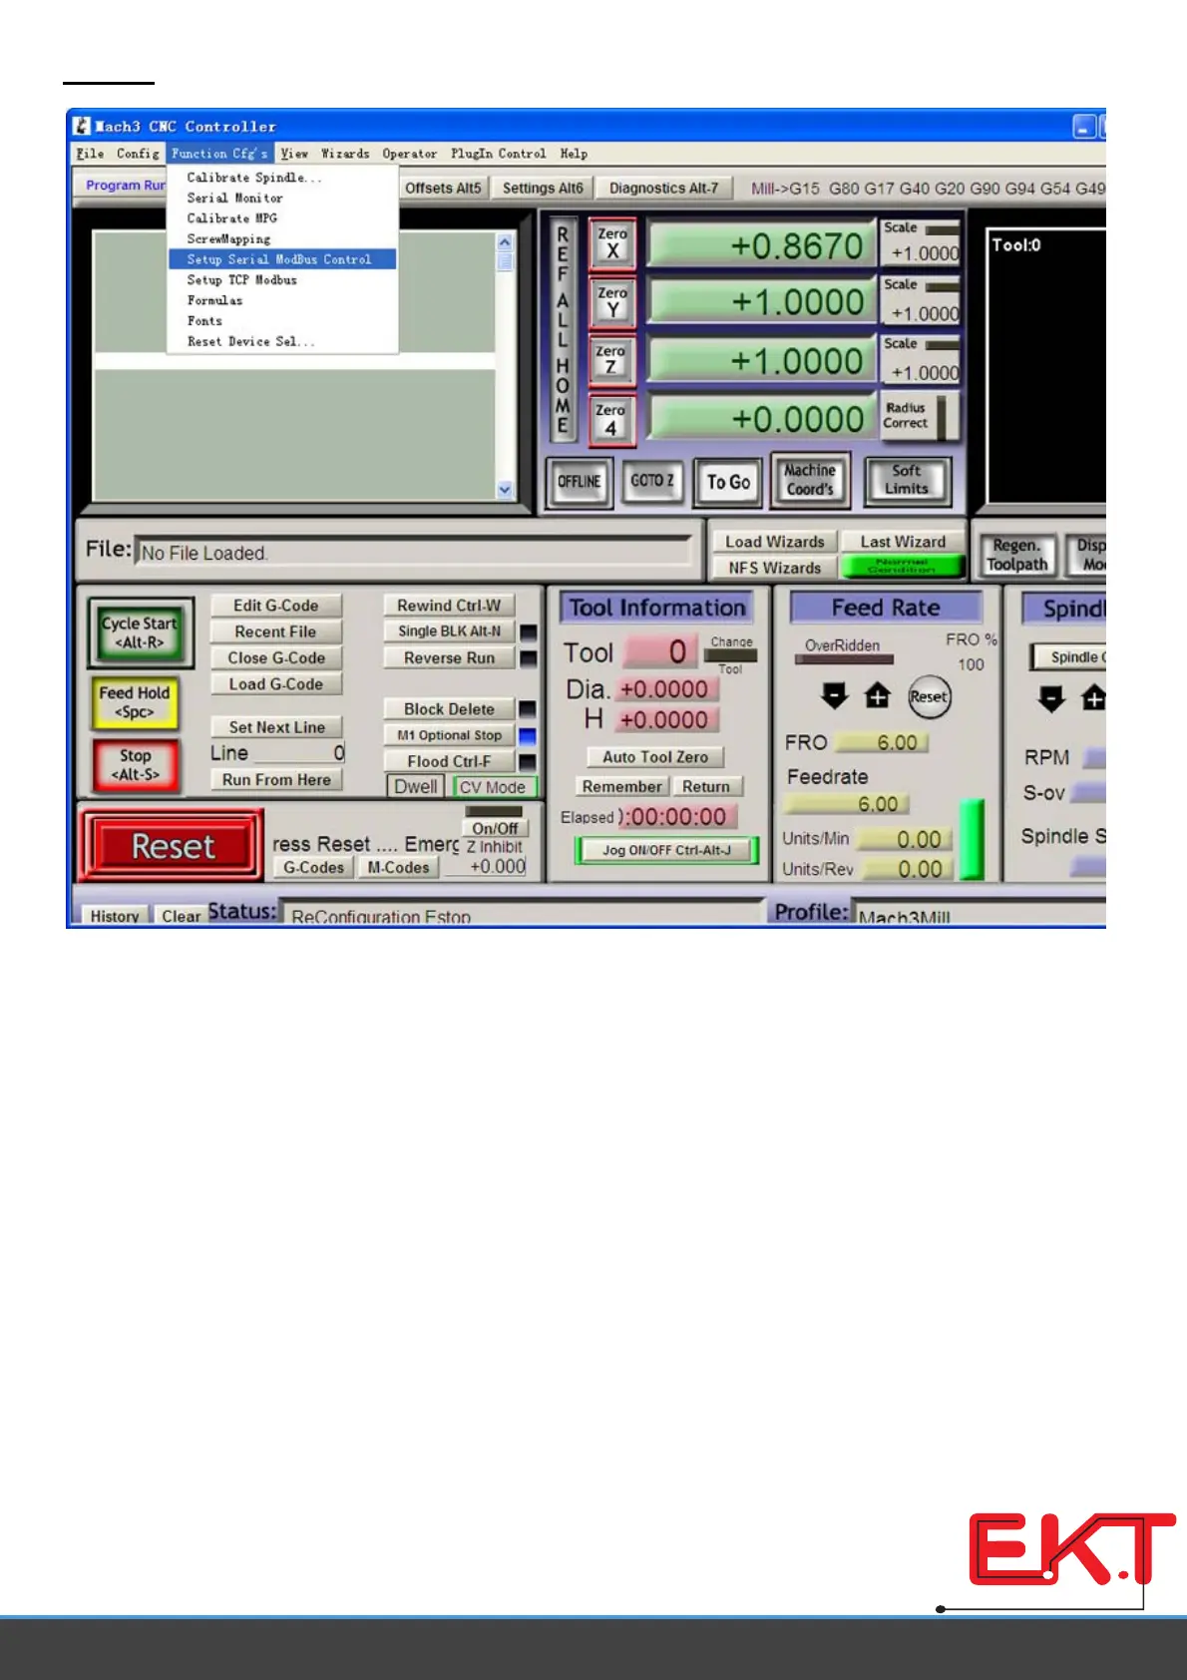Click Edit G-Code button
Screen dimensions: 1187x1680
click(x=276, y=606)
